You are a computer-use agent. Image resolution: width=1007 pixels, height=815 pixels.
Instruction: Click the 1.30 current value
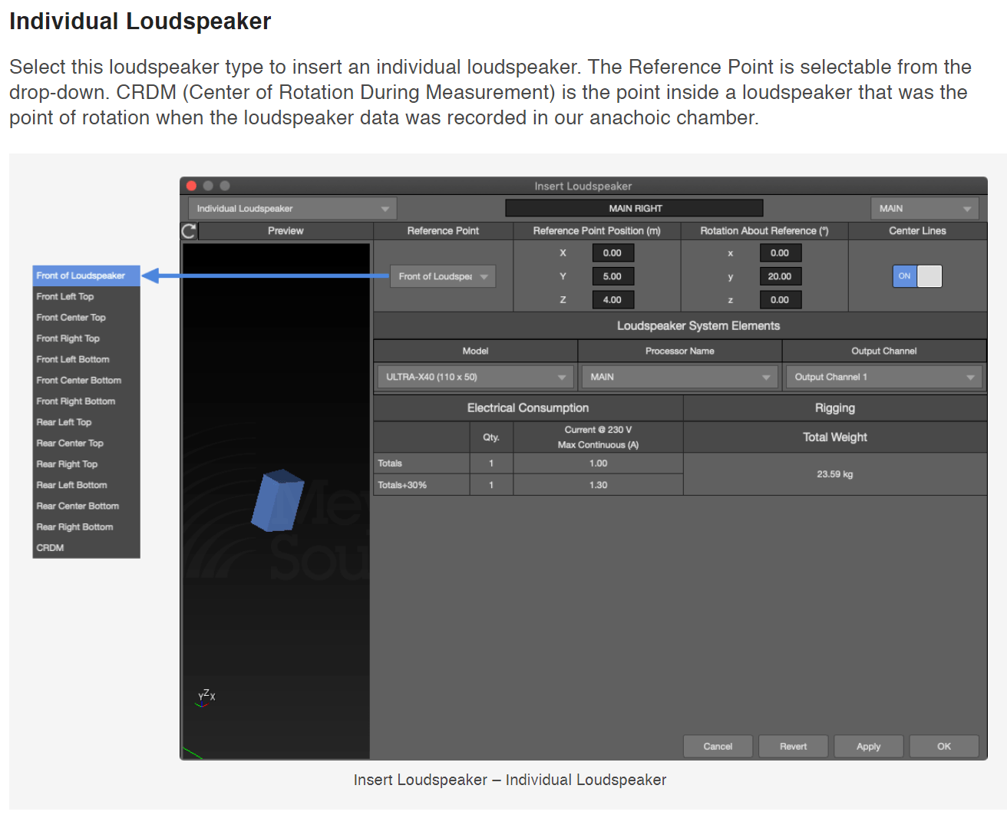coord(598,485)
